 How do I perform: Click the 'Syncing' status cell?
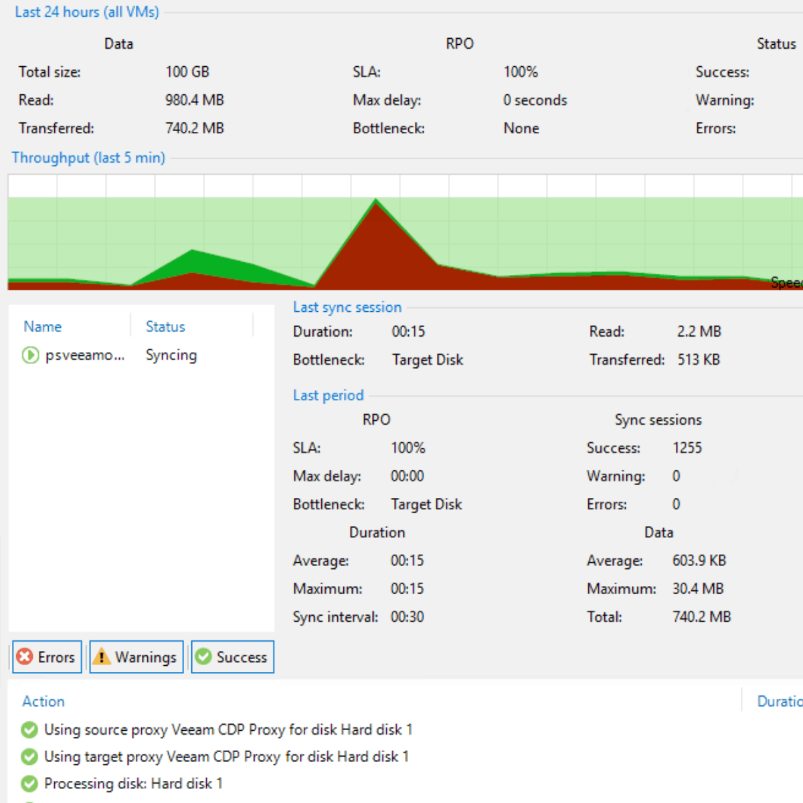click(x=171, y=355)
